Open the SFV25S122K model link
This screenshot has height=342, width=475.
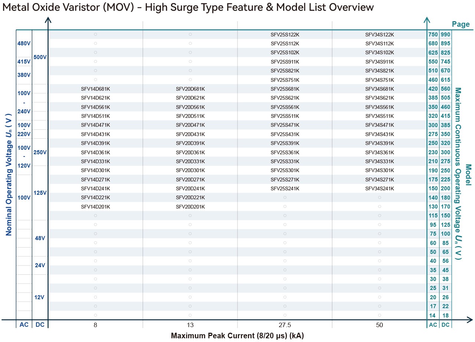coord(285,35)
